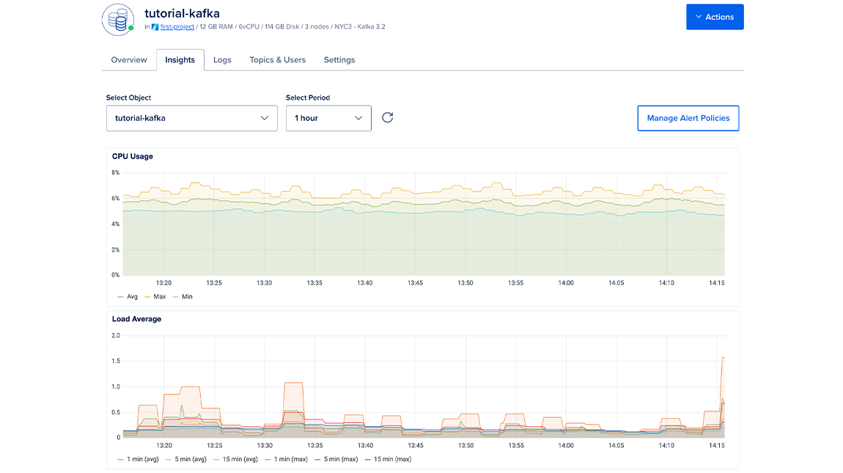The height and width of the screenshot is (473, 843).
Task: Toggle 5 min (max) legend entry
Action: pyautogui.click(x=336, y=459)
